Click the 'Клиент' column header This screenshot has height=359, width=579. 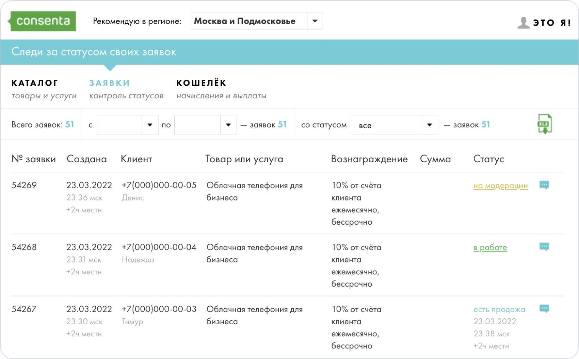[x=136, y=159]
